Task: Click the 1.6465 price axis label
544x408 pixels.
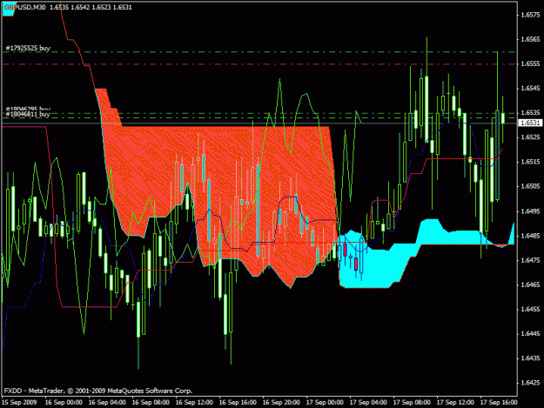Action: coord(530,284)
